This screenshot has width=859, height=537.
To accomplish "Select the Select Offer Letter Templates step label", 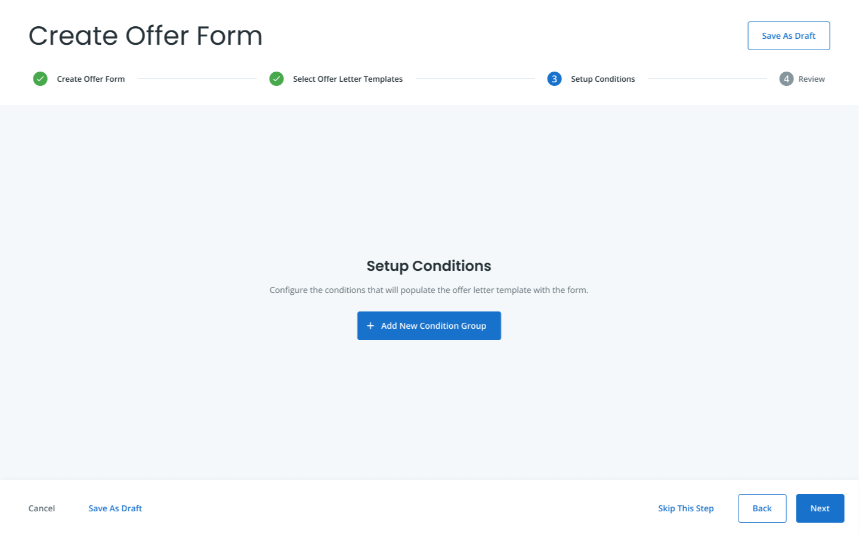I will coord(348,78).
